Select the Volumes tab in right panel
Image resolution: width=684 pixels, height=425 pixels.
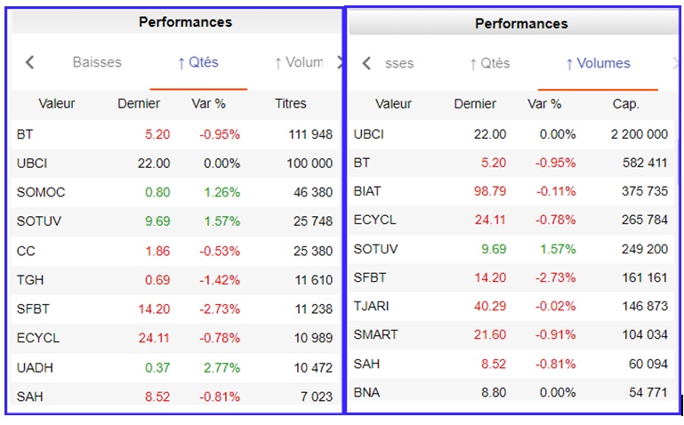click(597, 63)
